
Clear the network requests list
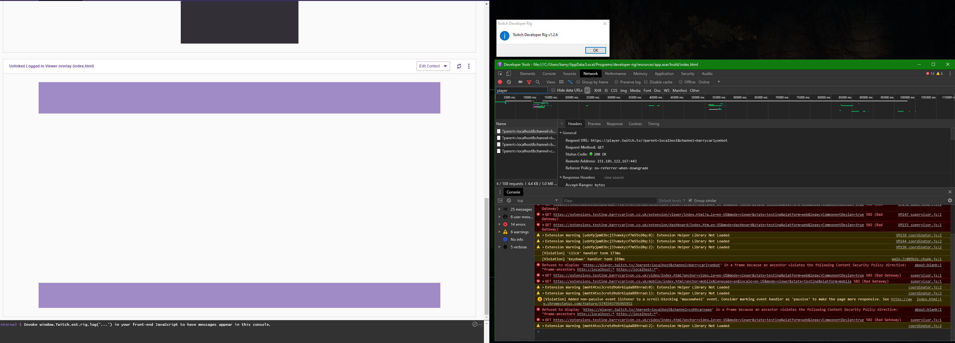coord(509,82)
